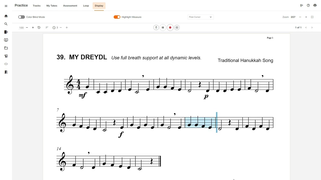Image resolution: width=321 pixels, height=180 pixels.
Task: Decrease count-in with minus beside 3
Action: (x=61, y=27)
